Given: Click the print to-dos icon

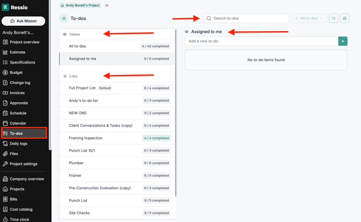Looking at the screenshot, I should point(345,18).
